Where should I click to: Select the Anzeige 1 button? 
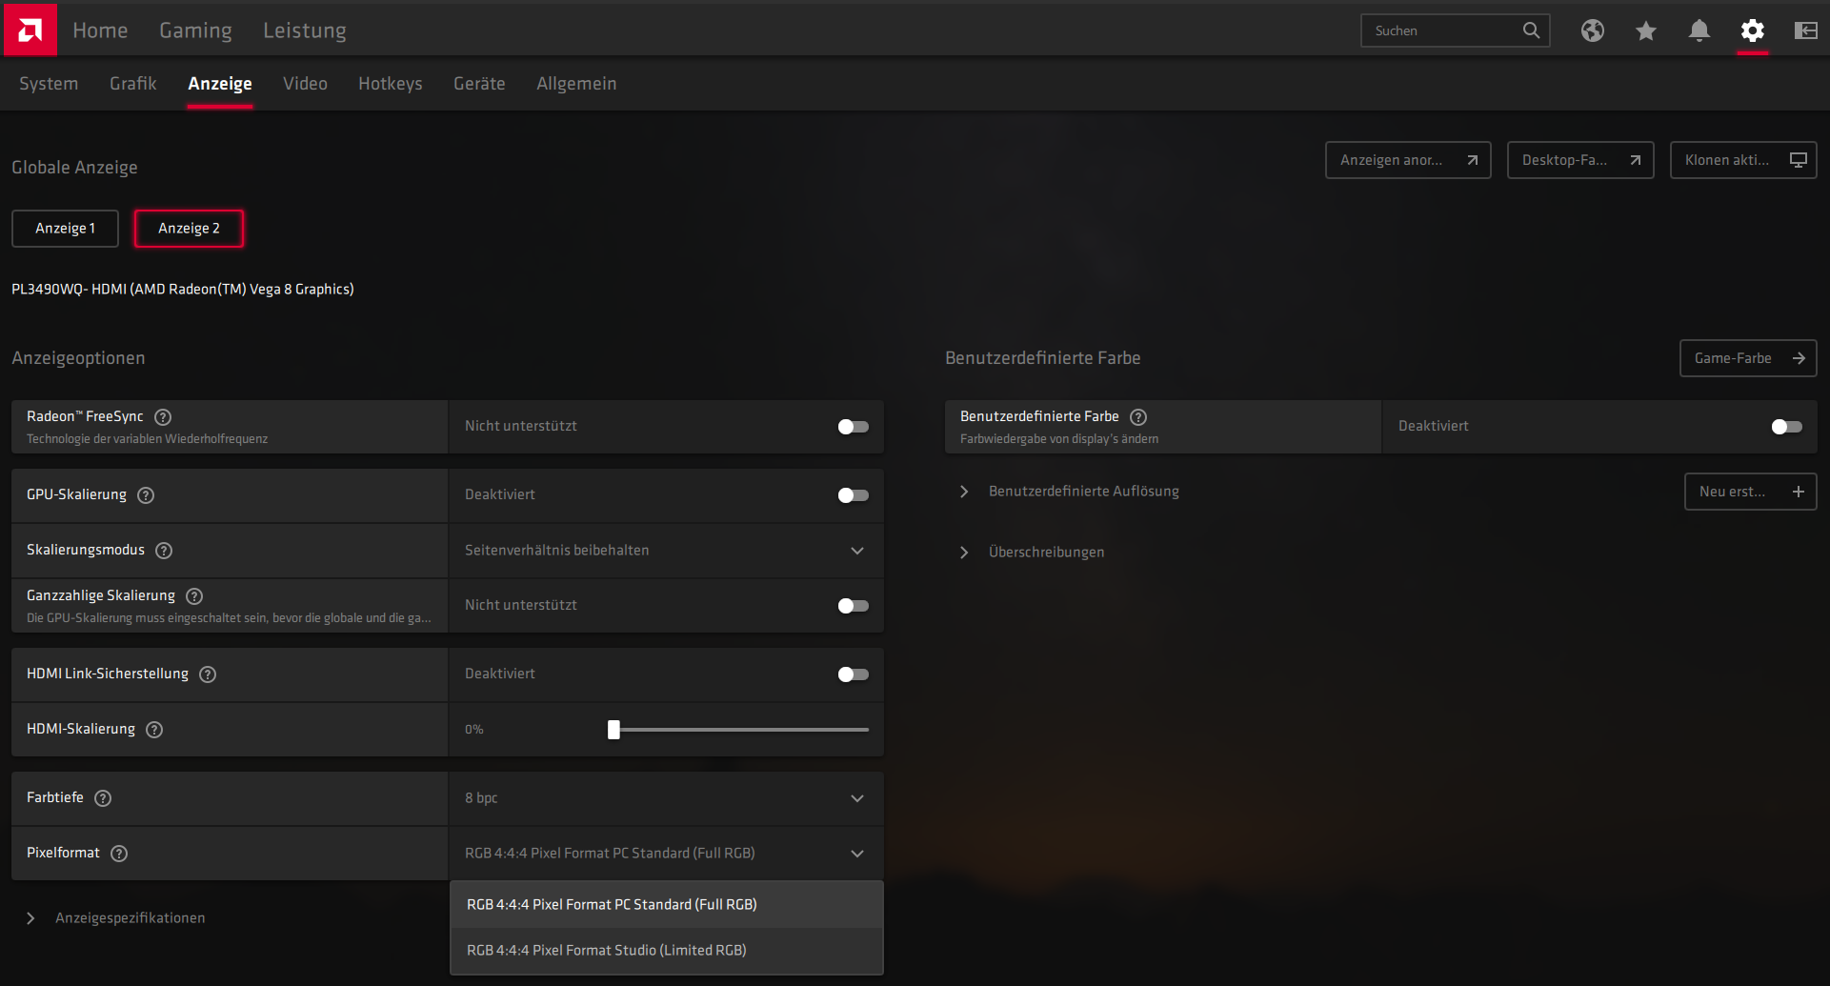(65, 229)
